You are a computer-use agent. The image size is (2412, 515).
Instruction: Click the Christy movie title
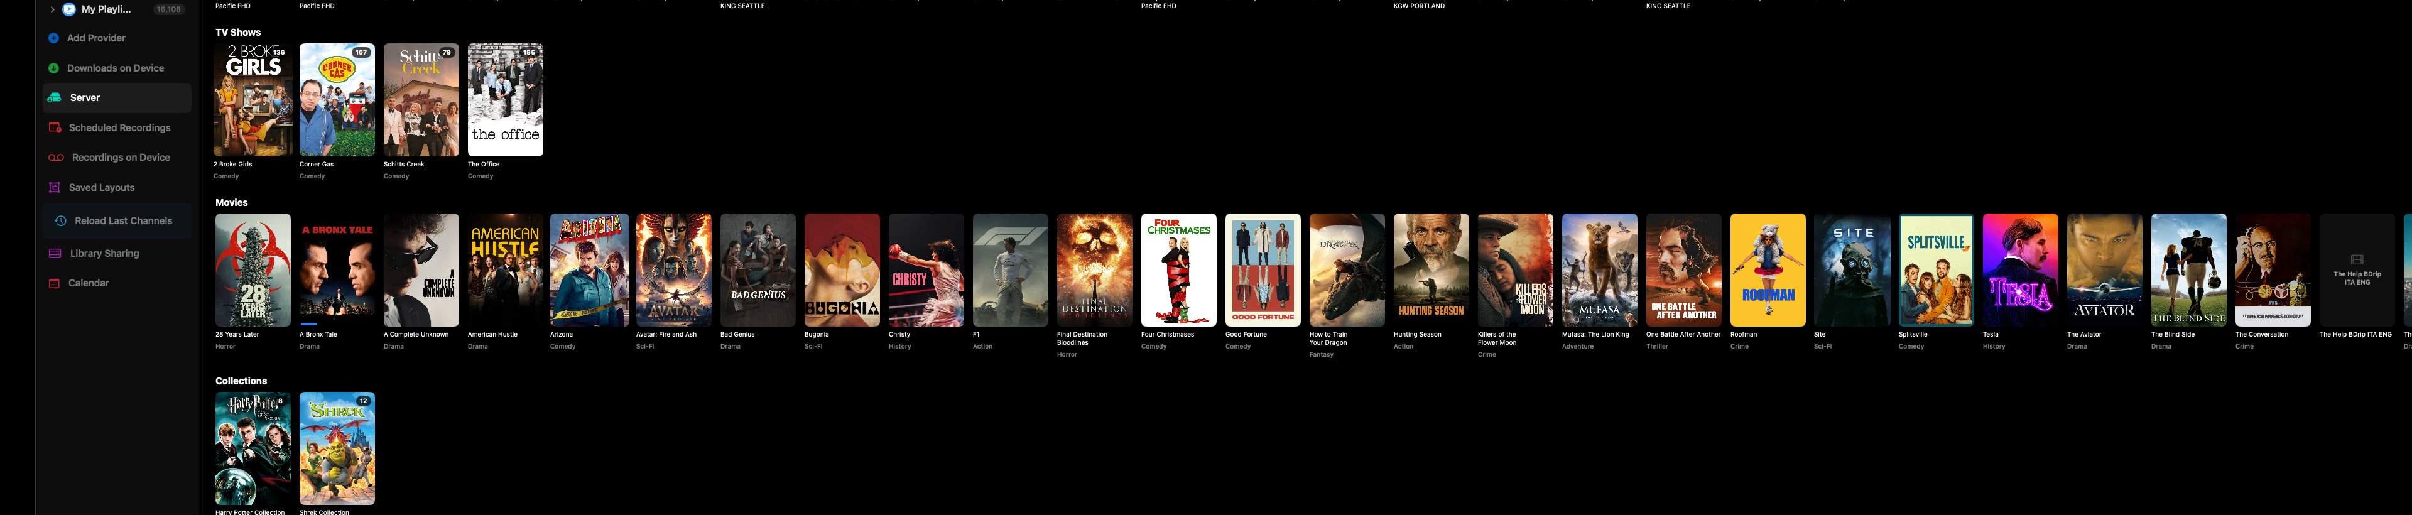click(x=899, y=334)
